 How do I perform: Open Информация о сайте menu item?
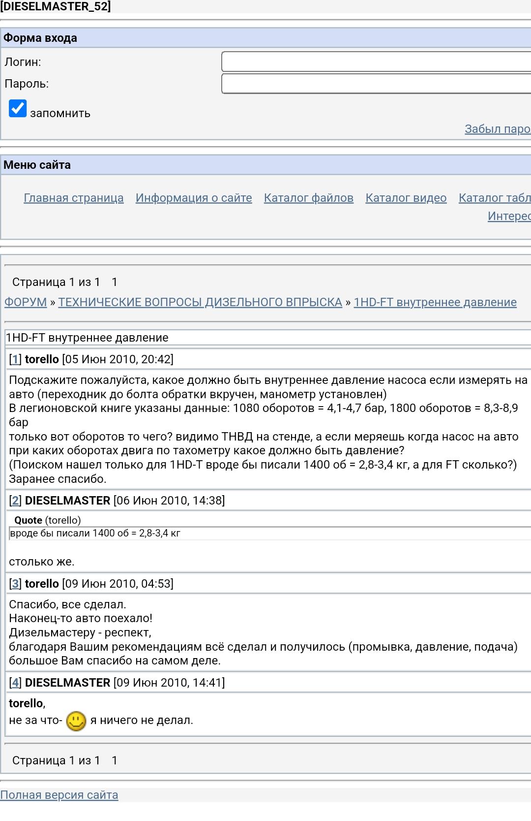[x=194, y=198]
